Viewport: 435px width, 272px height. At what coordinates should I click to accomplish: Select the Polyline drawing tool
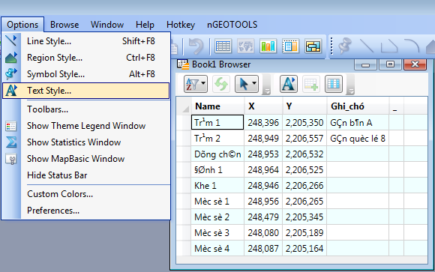pyautogui.click(x=389, y=46)
